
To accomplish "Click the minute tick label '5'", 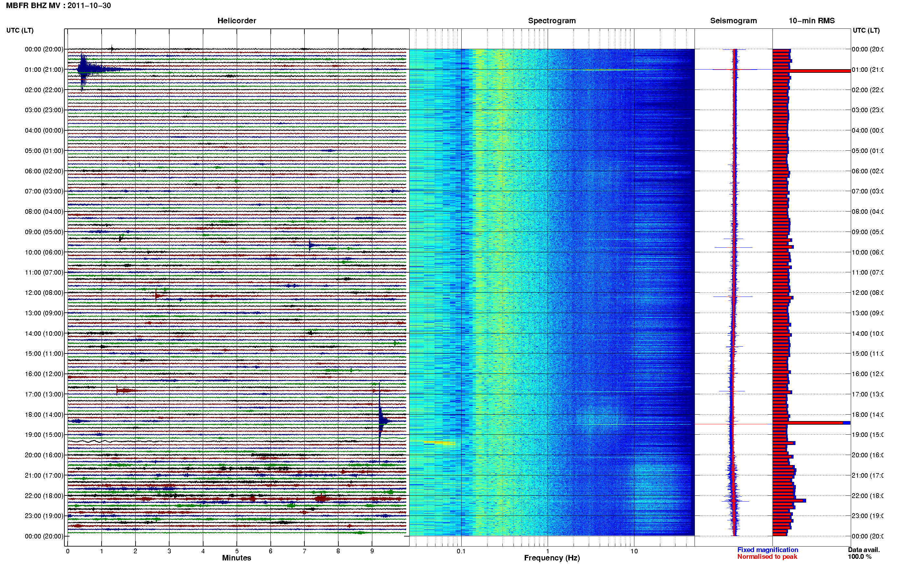I will (x=236, y=551).
